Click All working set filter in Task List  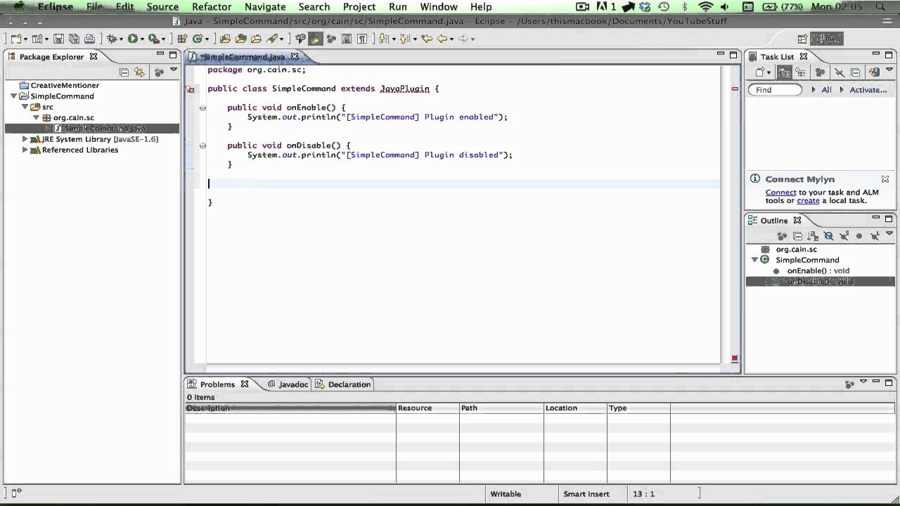(x=826, y=90)
